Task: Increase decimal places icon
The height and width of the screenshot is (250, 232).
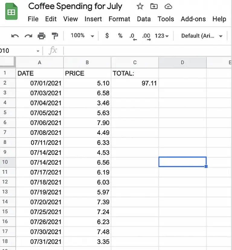Action: [146, 35]
